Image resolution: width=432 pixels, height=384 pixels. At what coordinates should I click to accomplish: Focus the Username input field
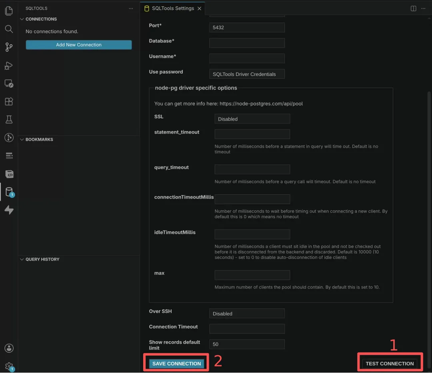click(247, 58)
